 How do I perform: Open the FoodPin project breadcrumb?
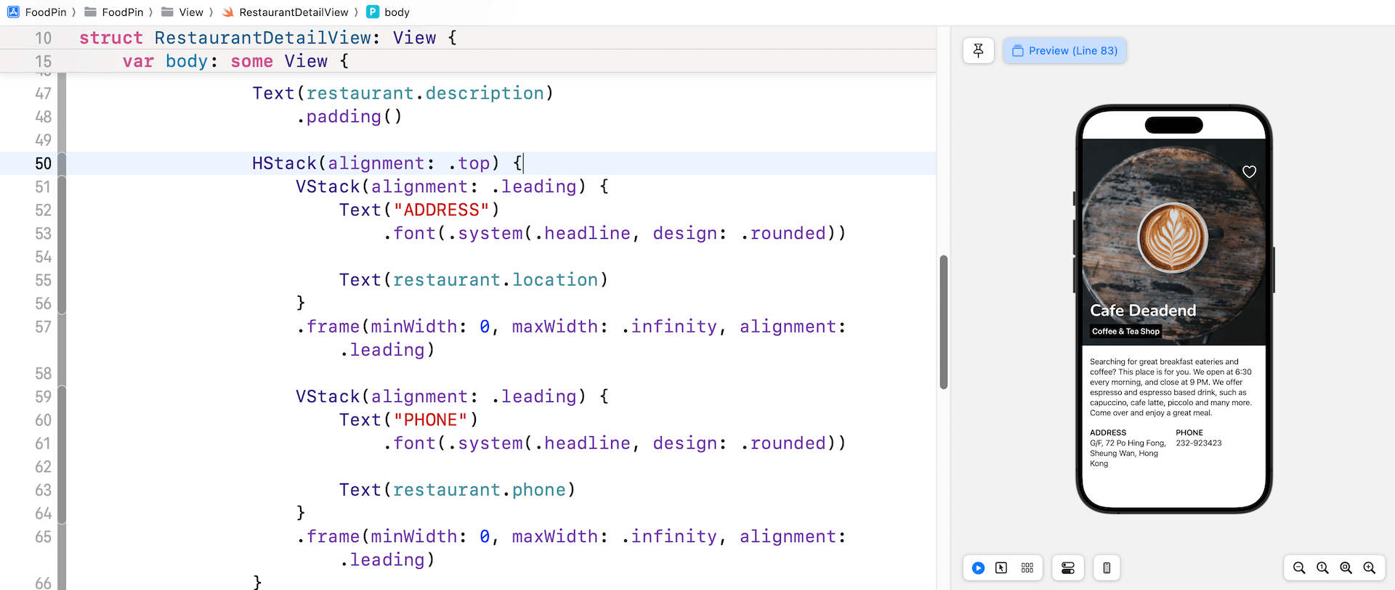(x=36, y=12)
